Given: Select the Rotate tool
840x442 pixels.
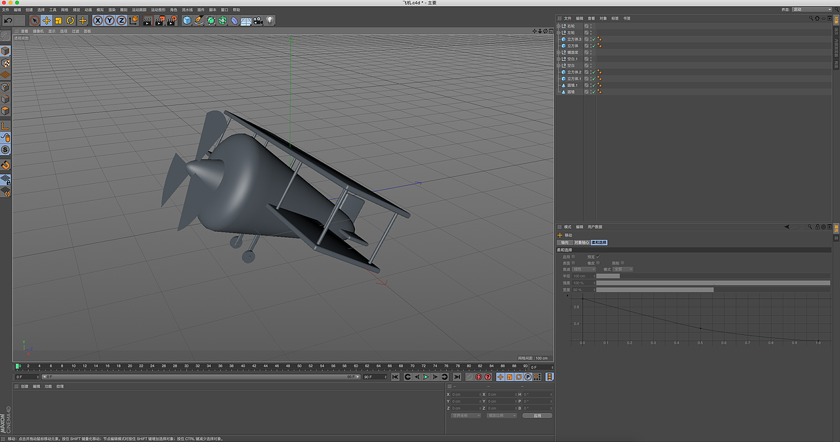Looking at the screenshot, I should click(x=70, y=20).
